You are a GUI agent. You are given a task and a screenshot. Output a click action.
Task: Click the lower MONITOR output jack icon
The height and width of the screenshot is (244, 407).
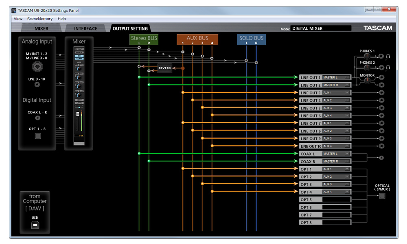[x=381, y=85]
